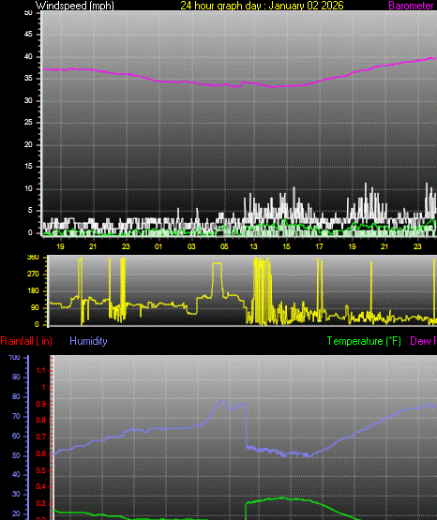Click the "100" tick on the humidity axis
Image resolution: width=437 pixels, height=520 pixels.
(15, 358)
